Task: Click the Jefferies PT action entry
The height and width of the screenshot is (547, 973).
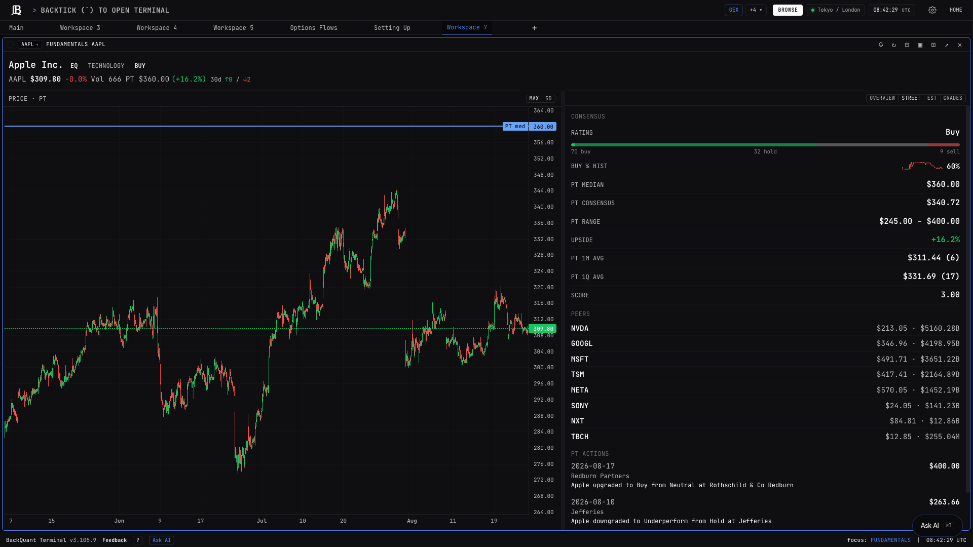Action: [765, 512]
